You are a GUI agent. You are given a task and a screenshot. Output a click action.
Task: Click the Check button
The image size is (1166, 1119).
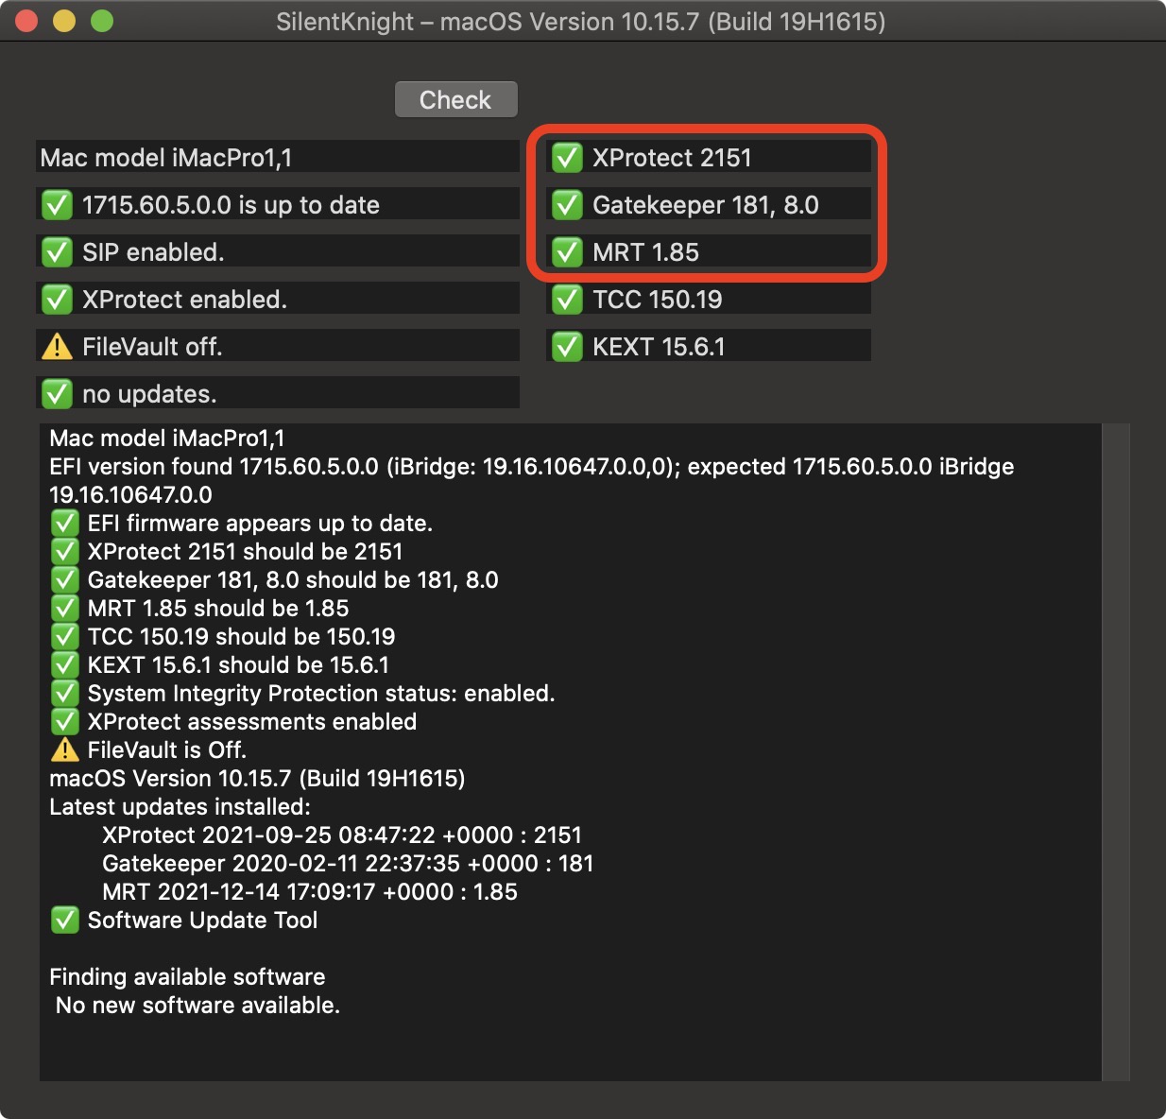tap(455, 100)
